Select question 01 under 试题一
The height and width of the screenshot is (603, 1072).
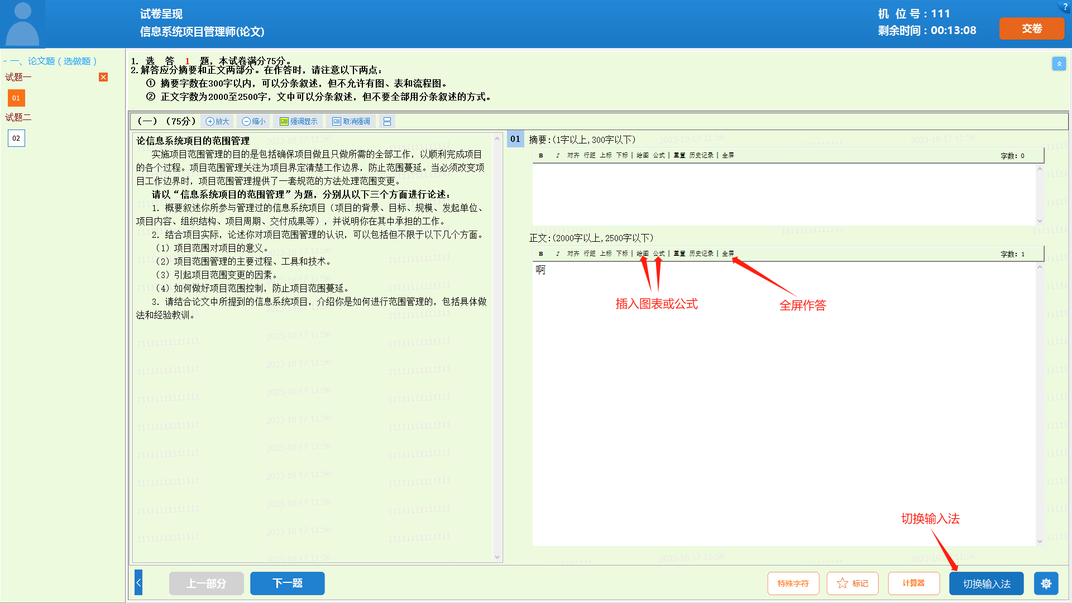point(16,98)
